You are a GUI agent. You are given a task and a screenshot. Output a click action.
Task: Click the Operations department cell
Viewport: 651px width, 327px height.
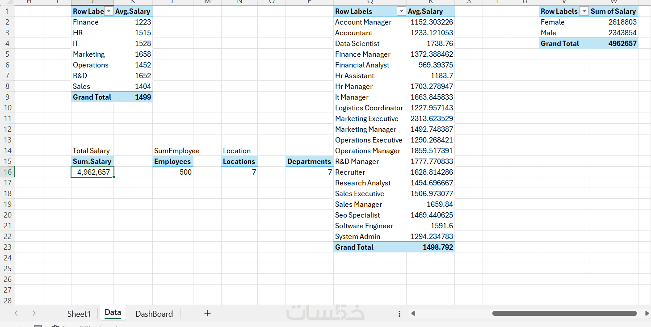(92, 65)
